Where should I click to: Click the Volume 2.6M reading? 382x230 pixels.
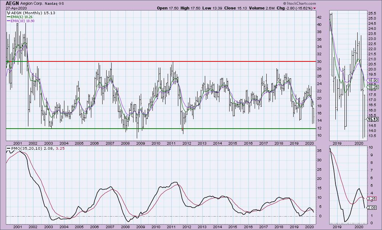tap(262, 8)
